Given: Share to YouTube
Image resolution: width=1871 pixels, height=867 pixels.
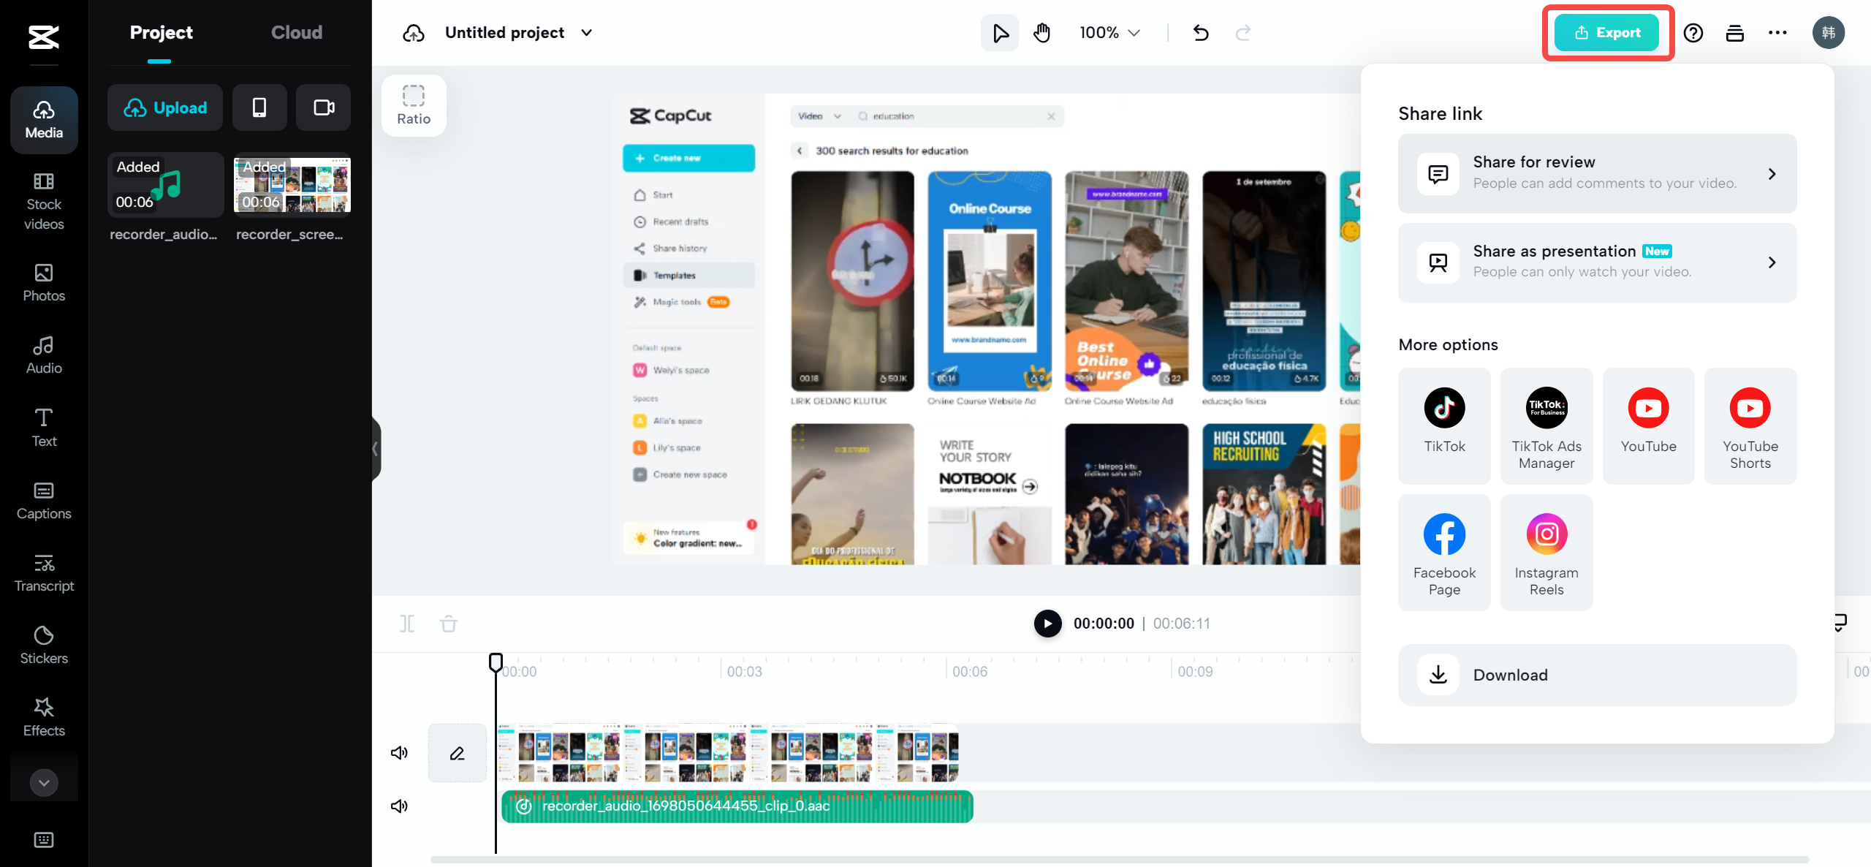Looking at the screenshot, I should click(1648, 425).
